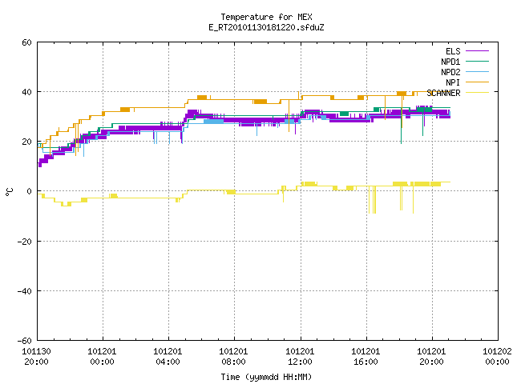513x384 pixels.
Task: Click the y-axis label -20
Action: [x=25, y=242]
